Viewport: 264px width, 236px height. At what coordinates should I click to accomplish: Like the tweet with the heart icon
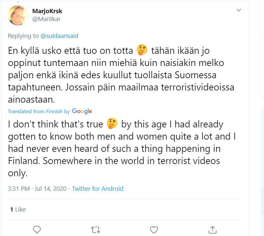point(154,229)
